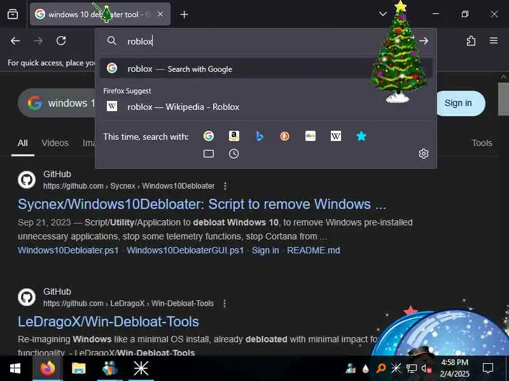Screen dimensions: 509x381
Task: Click the network tray icon
Action: (x=411, y=368)
